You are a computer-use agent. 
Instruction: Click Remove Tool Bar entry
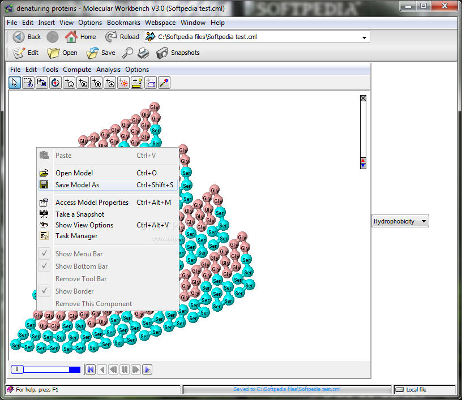pyautogui.click(x=108, y=279)
